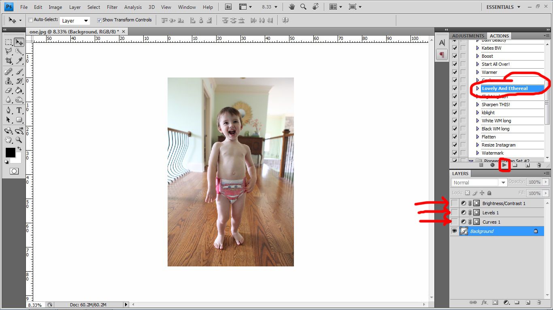Viewport: 553px width, 310px height.
Task: Select the Zoom tool
Action: (19, 140)
